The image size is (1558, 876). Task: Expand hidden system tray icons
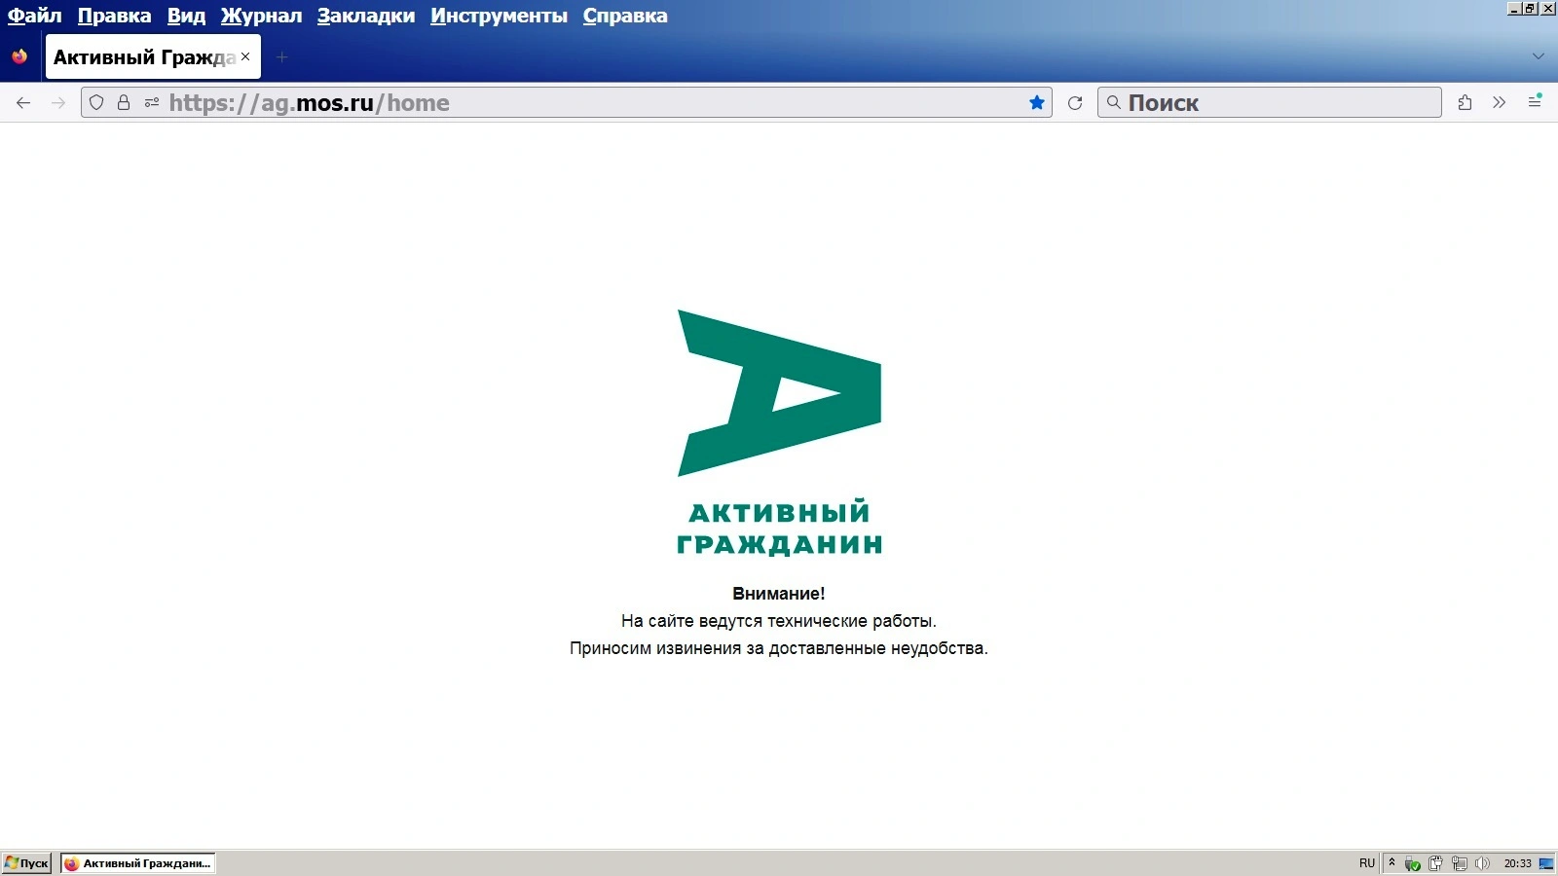pyautogui.click(x=1391, y=862)
